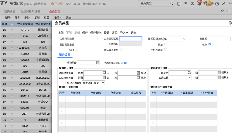Click the 存货编码 column header

pyautogui.click(x=95, y=93)
